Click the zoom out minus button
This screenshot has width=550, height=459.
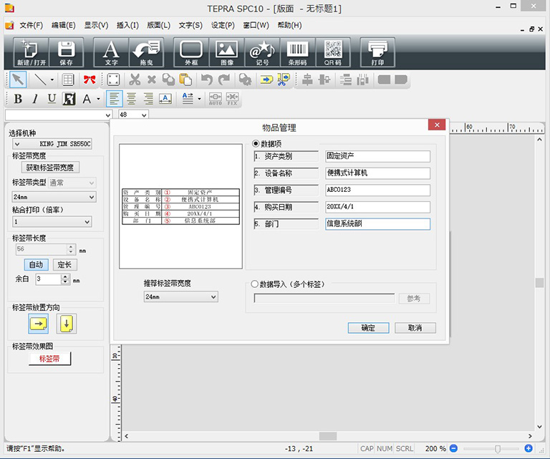[453, 448]
